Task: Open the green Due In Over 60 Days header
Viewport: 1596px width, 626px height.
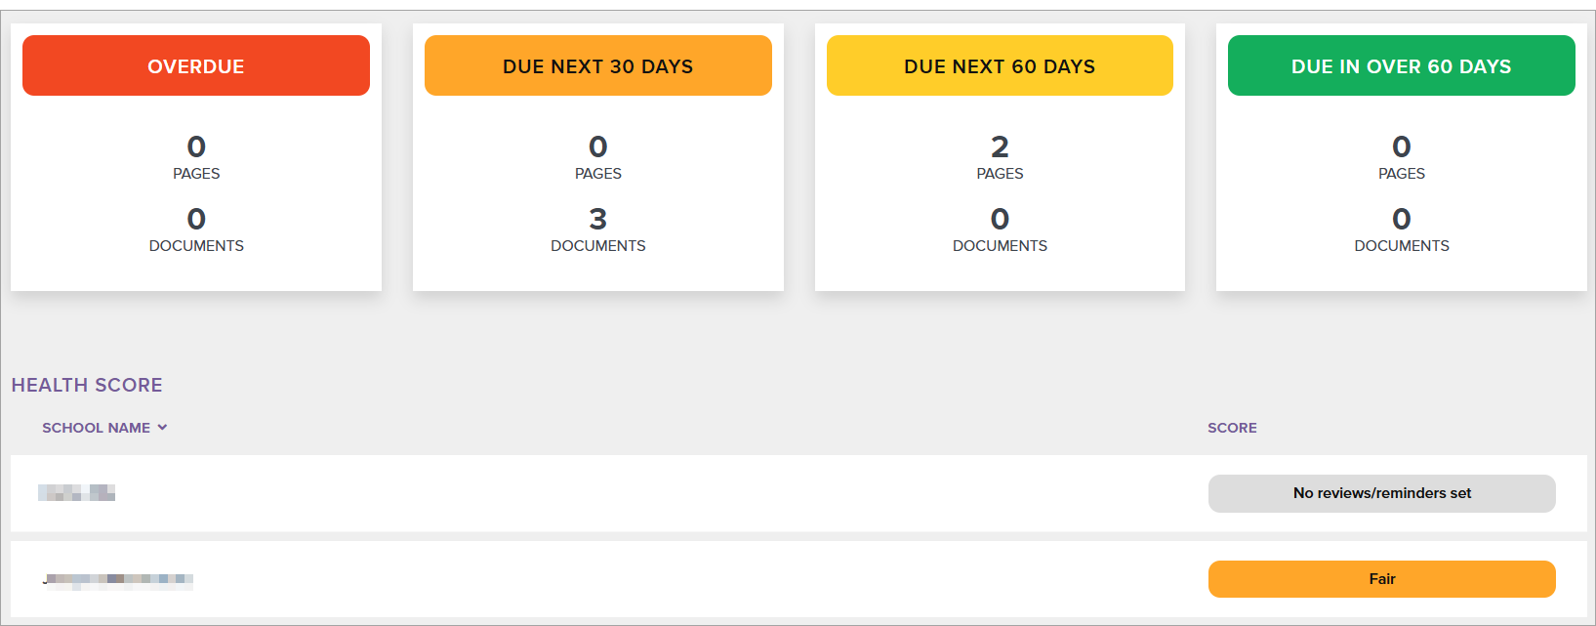Action: pyautogui.click(x=1401, y=65)
